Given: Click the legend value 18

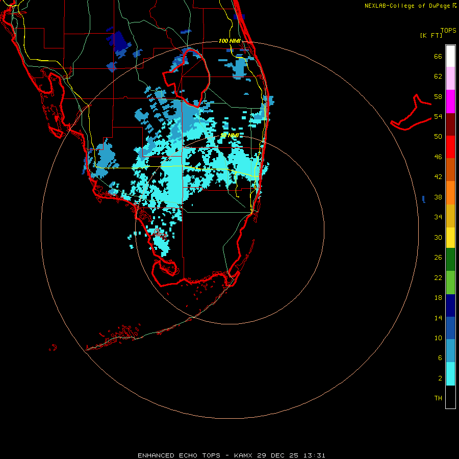Looking at the screenshot, I should pos(438,298).
